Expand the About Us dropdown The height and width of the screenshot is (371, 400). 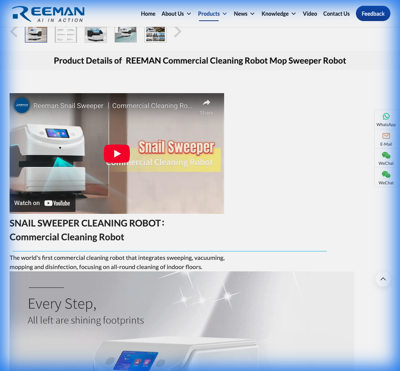[x=176, y=13]
